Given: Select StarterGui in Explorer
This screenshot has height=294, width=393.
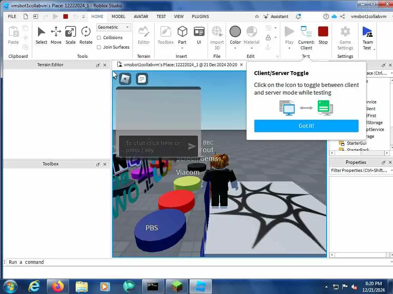Looking at the screenshot, I should pyautogui.click(x=357, y=143).
